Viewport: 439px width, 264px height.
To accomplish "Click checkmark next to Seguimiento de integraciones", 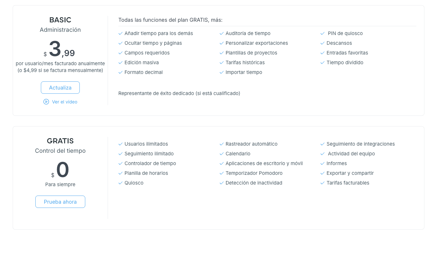I will (x=323, y=144).
